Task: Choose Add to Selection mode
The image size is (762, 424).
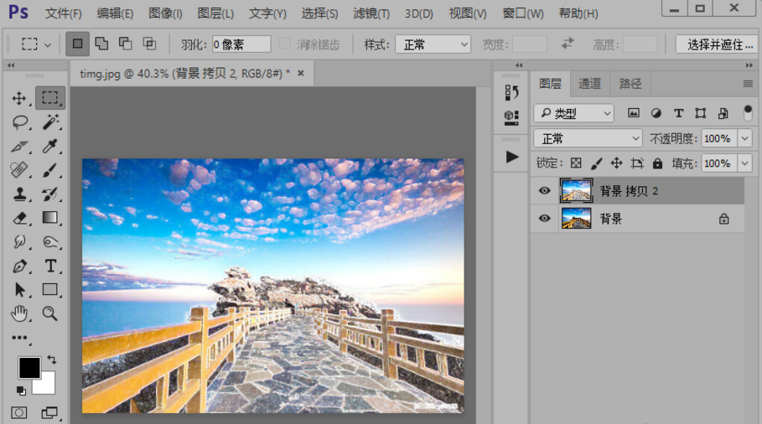Action: (x=101, y=44)
